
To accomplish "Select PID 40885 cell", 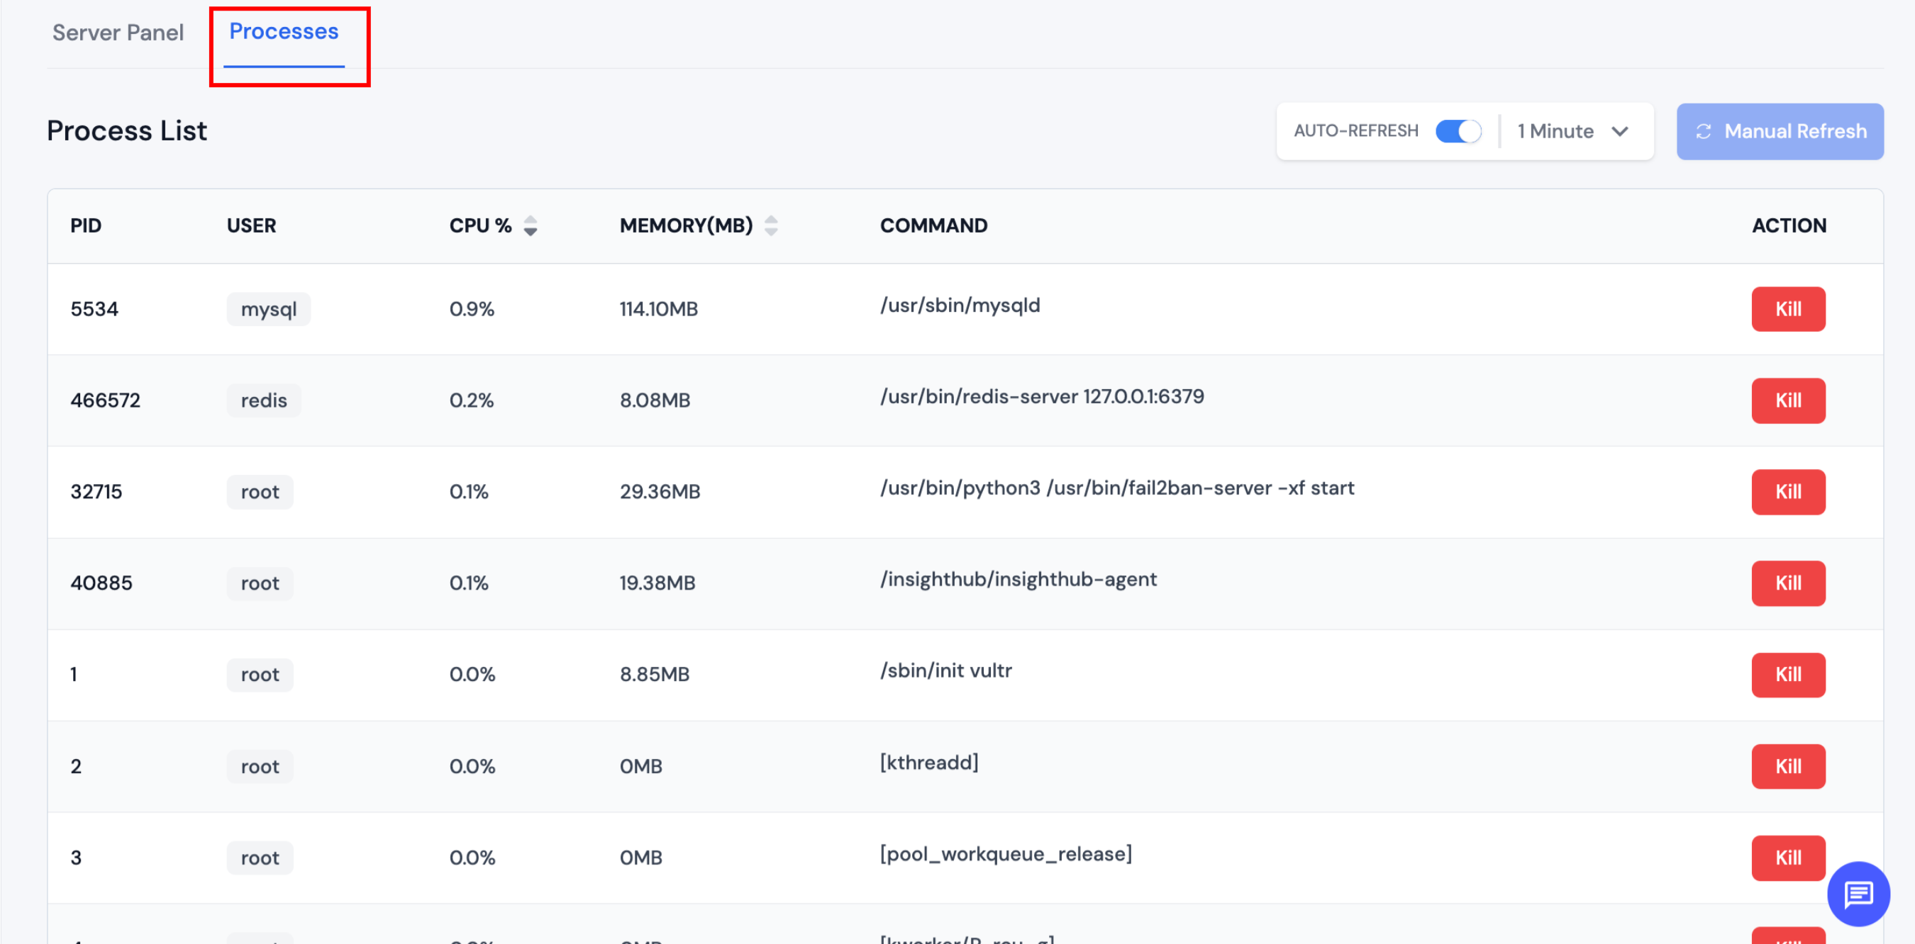I will click(x=101, y=583).
